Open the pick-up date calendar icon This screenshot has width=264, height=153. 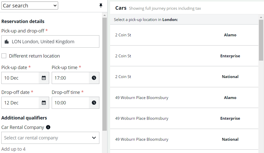click(x=44, y=78)
